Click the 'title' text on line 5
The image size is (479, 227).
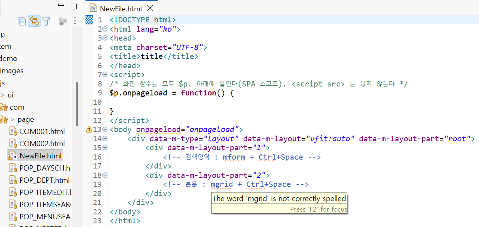click(x=152, y=56)
